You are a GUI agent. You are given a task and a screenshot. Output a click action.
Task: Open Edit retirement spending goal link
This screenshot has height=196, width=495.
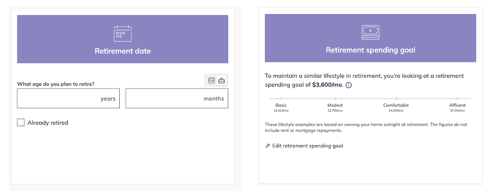pos(308,146)
